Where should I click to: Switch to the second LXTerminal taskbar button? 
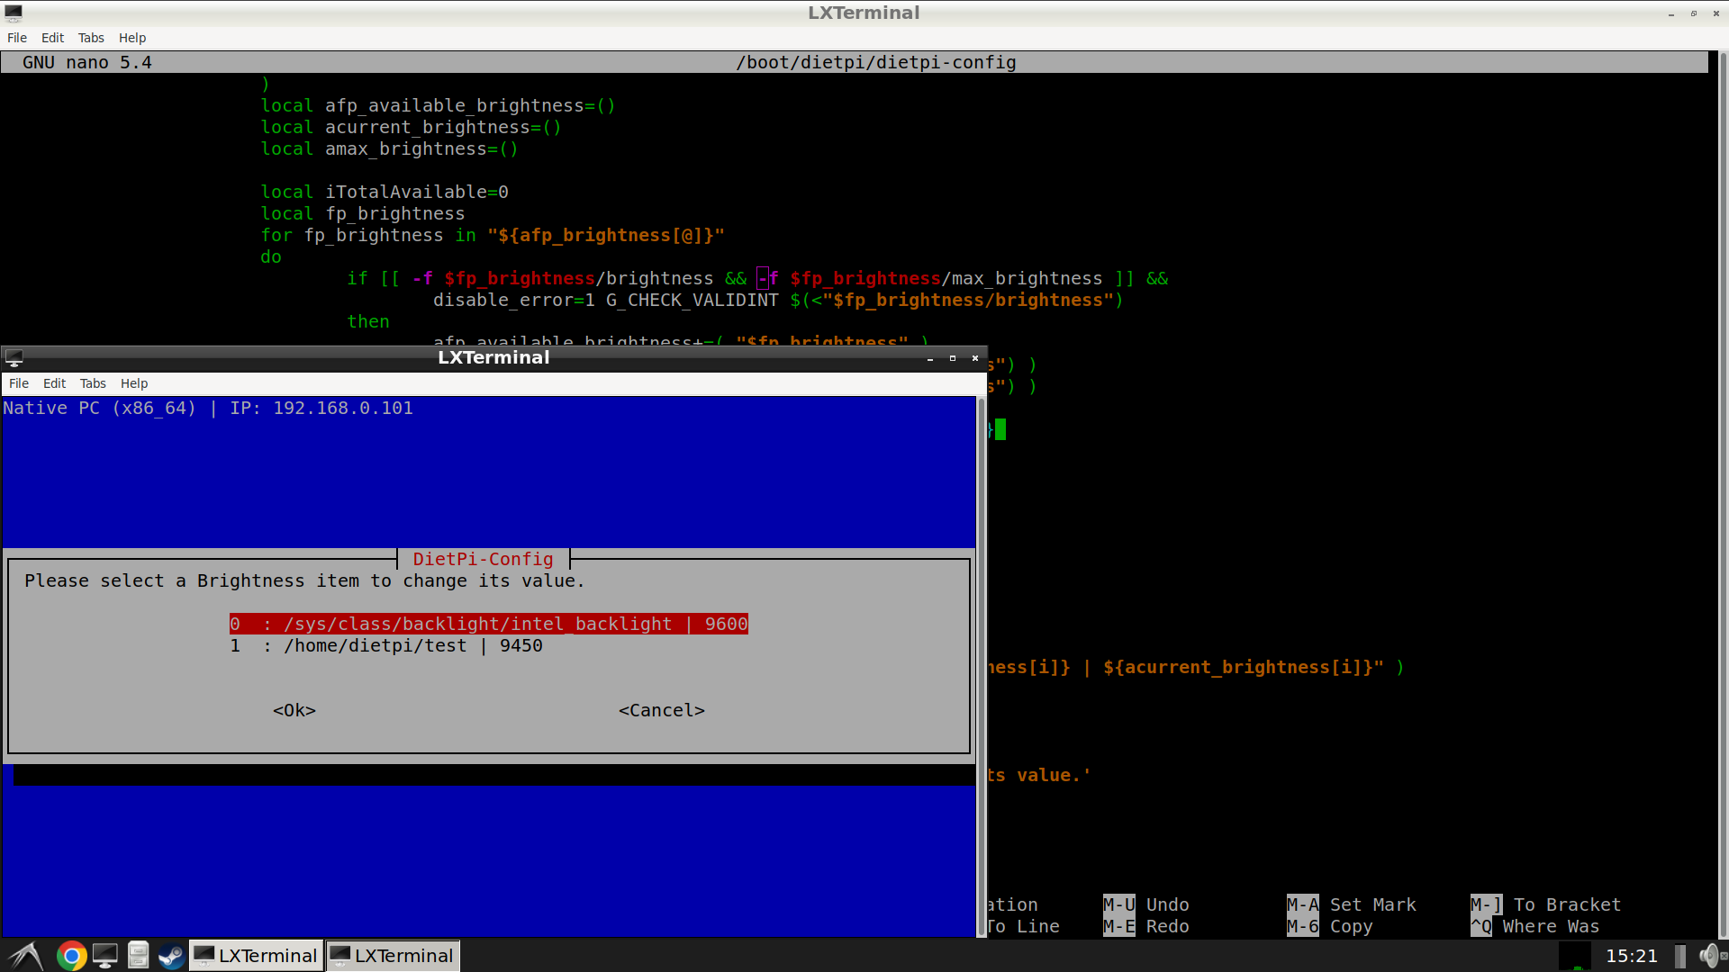pyautogui.click(x=392, y=956)
